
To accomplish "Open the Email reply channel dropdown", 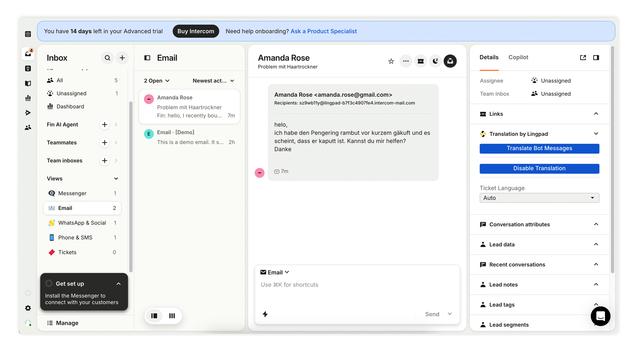I will (275, 273).
